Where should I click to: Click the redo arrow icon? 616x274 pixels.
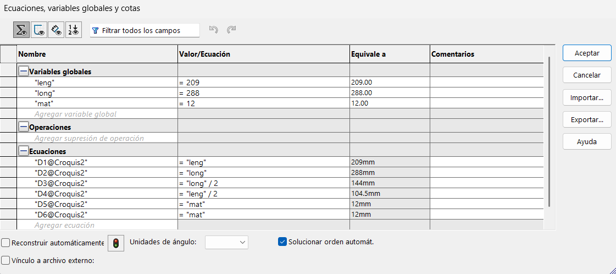tap(231, 30)
